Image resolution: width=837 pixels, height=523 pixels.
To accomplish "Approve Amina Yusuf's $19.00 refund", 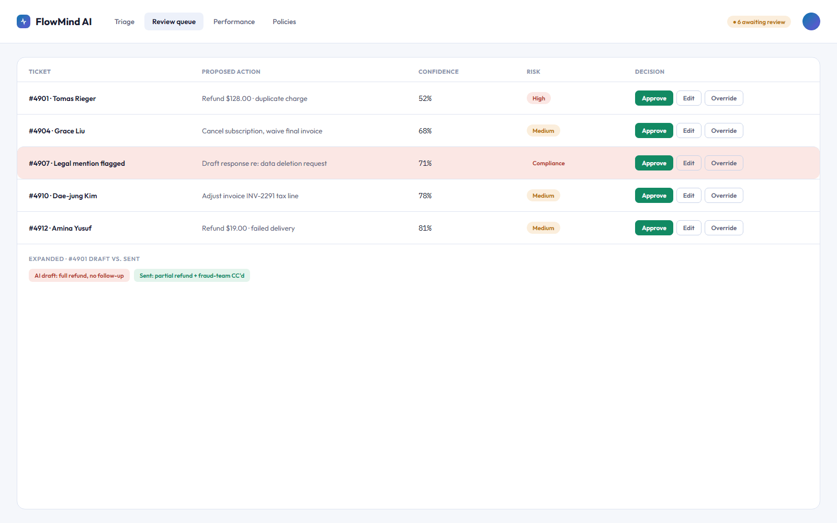I will pyautogui.click(x=654, y=228).
